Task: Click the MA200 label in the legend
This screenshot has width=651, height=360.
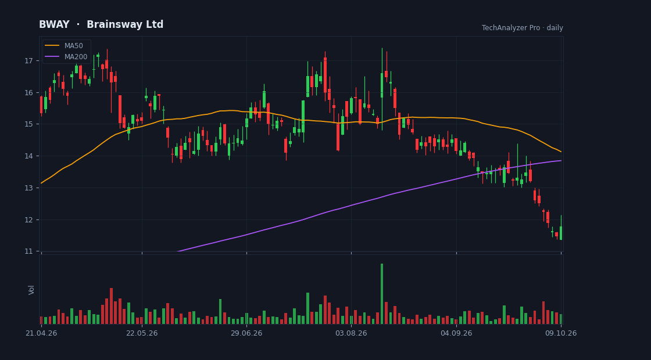Action: [76, 57]
